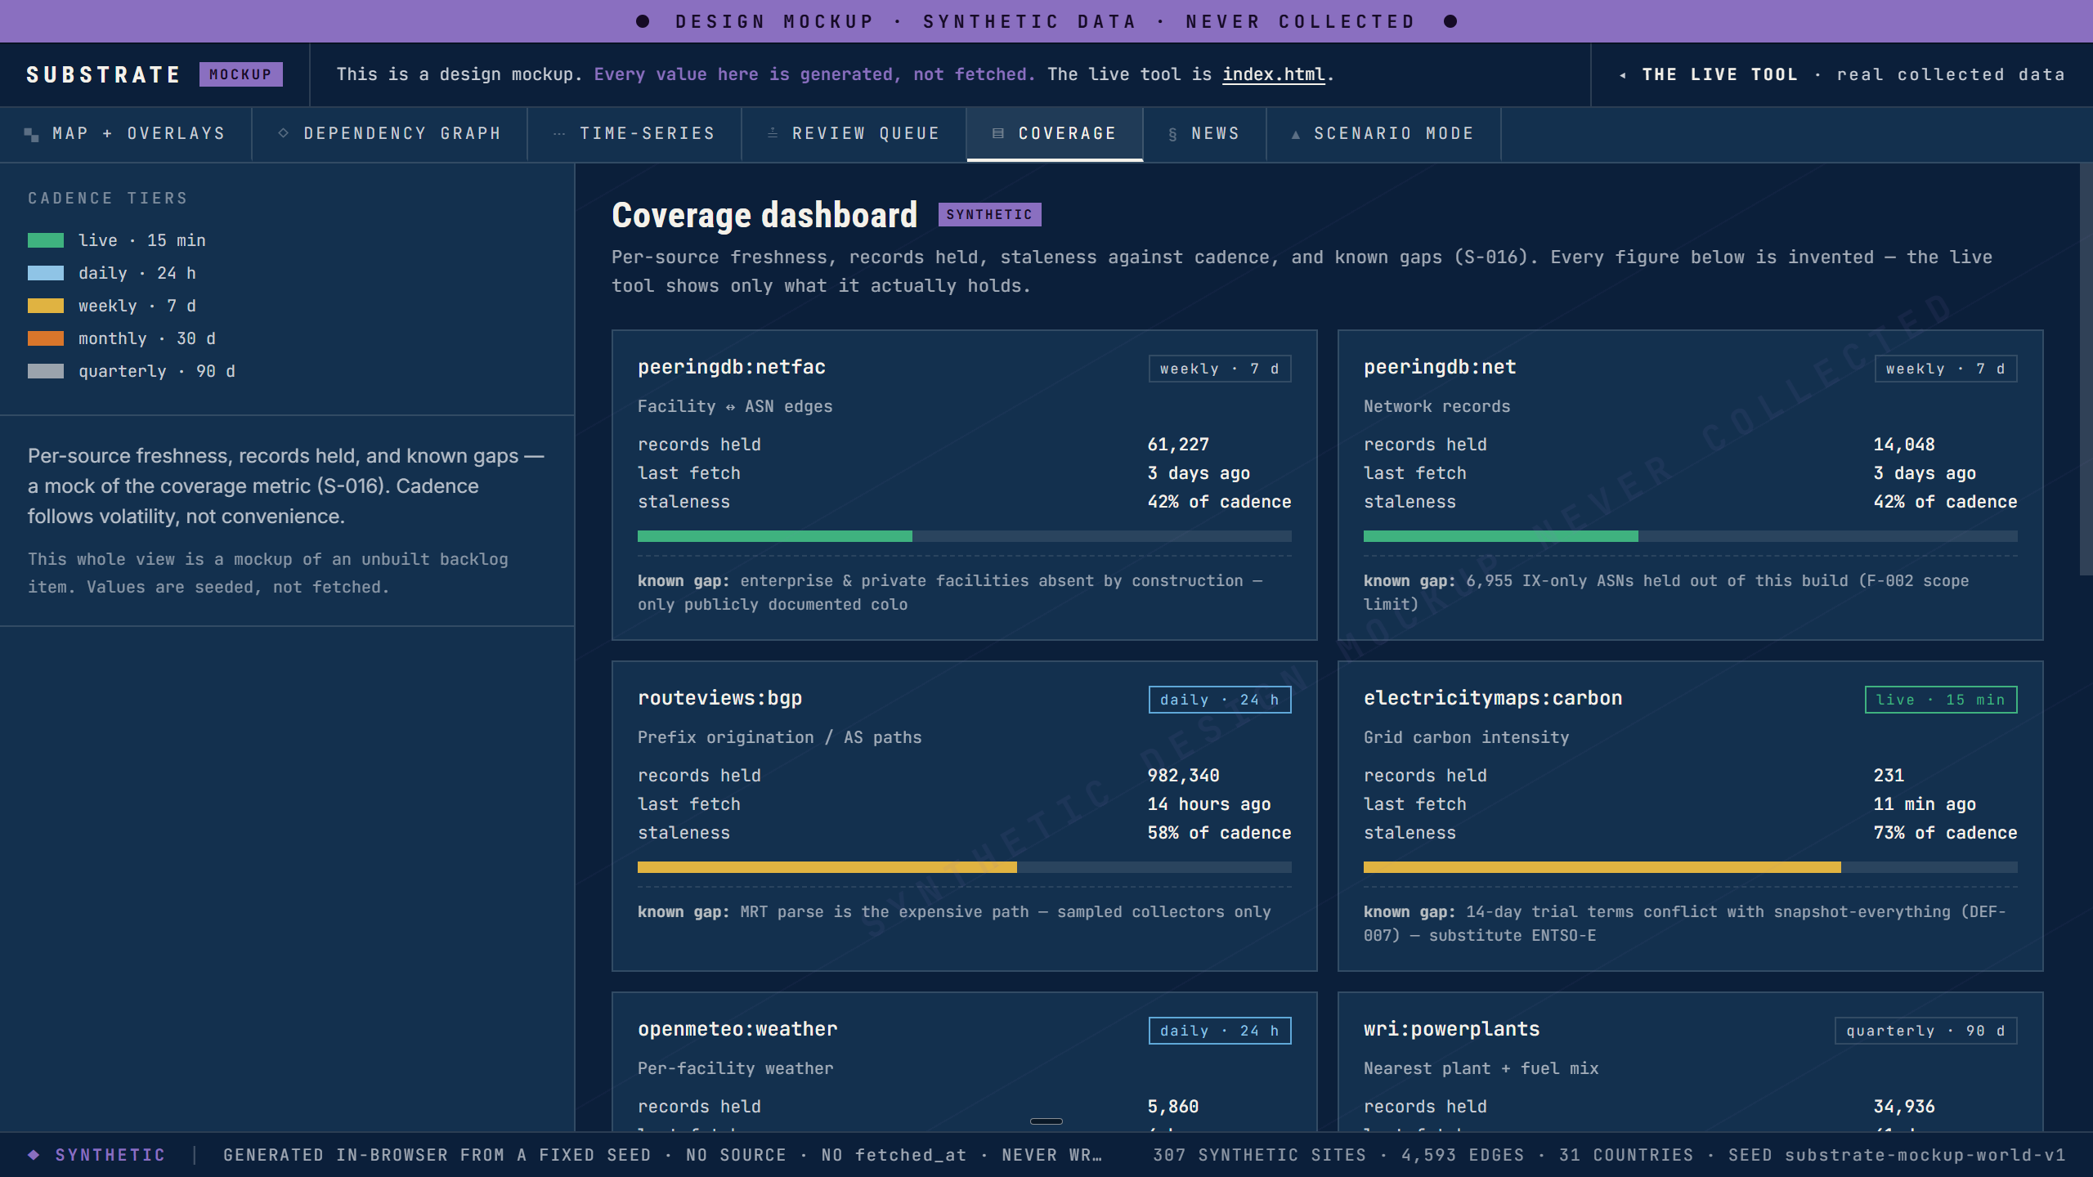Viewport: 2093px width, 1177px height.
Task: Open the Map + Overlays tab
Action: pos(126,134)
